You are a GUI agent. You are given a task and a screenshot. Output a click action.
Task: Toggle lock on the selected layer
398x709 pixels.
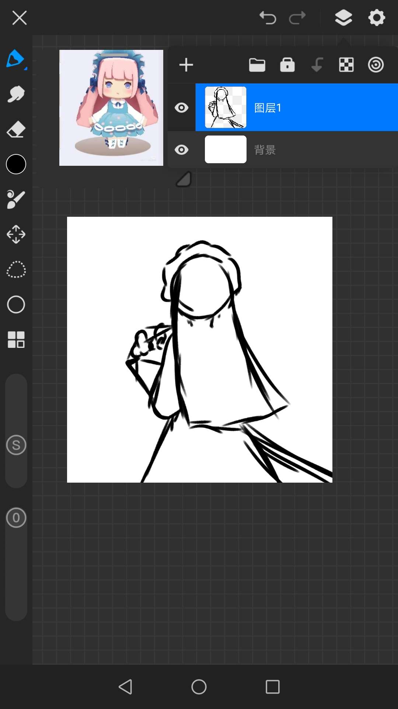click(x=287, y=65)
